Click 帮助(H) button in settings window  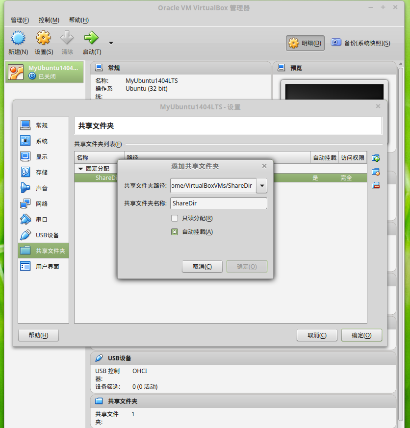(38, 335)
